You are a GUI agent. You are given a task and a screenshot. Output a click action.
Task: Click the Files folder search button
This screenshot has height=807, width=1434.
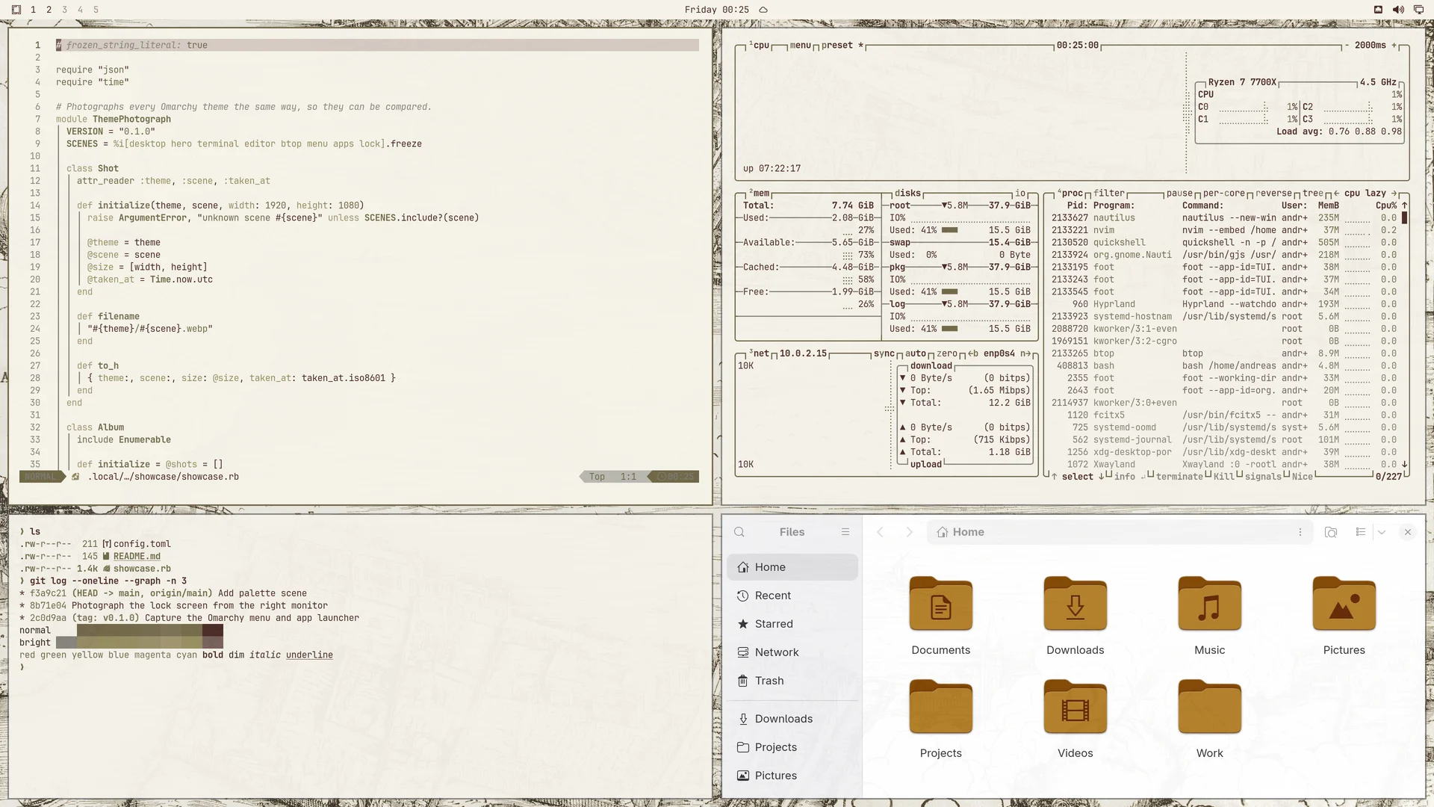click(x=1331, y=532)
